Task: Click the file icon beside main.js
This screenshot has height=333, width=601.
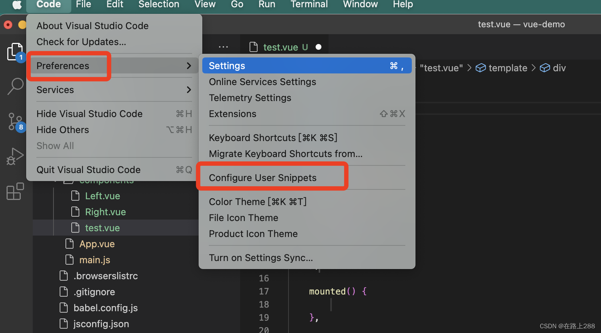Action: tap(69, 260)
